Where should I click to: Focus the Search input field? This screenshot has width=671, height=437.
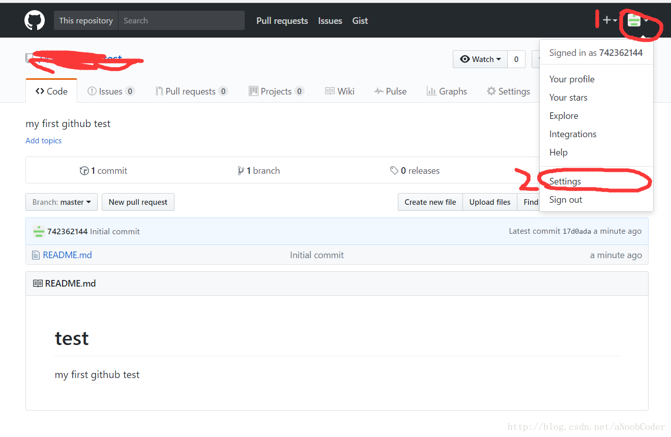[182, 21]
